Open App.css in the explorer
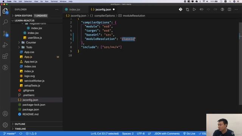Screen dimensions: 242x136 pos(29,52)
